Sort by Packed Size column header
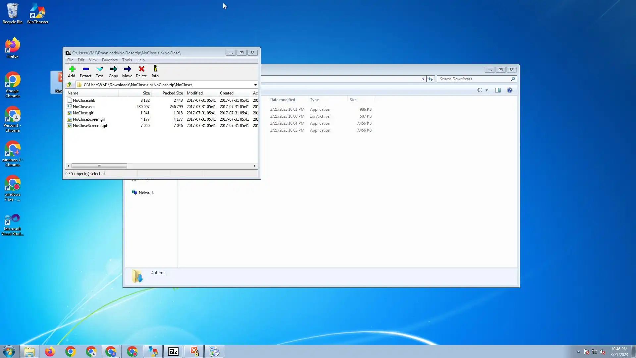The width and height of the screenshot is (636, 358). [172, 93]
